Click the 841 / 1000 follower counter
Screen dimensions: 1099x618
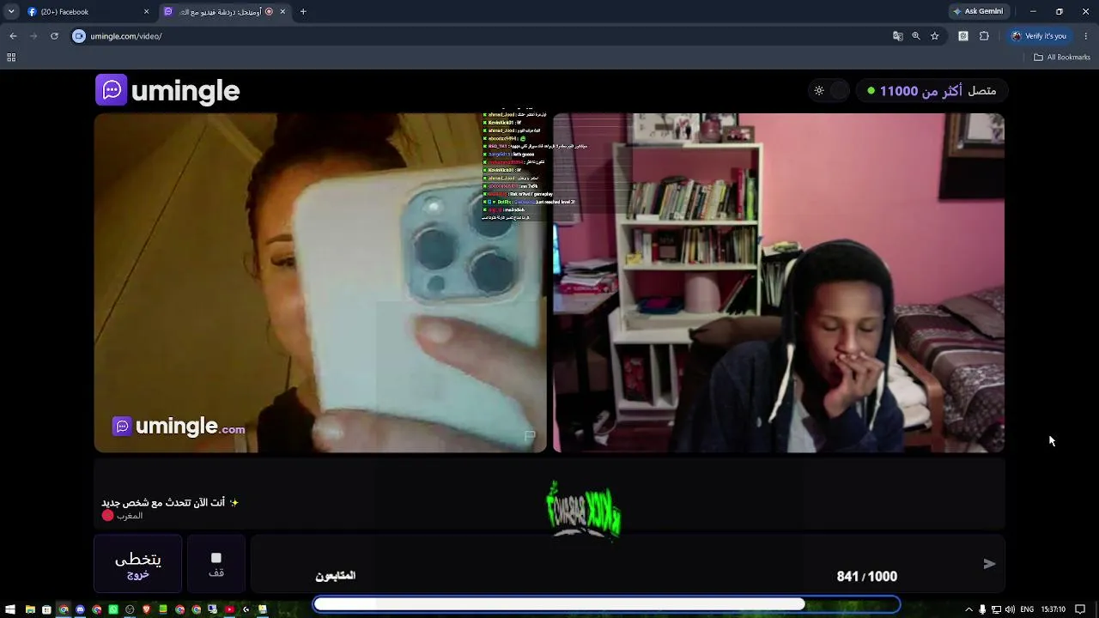click(866, 577)
